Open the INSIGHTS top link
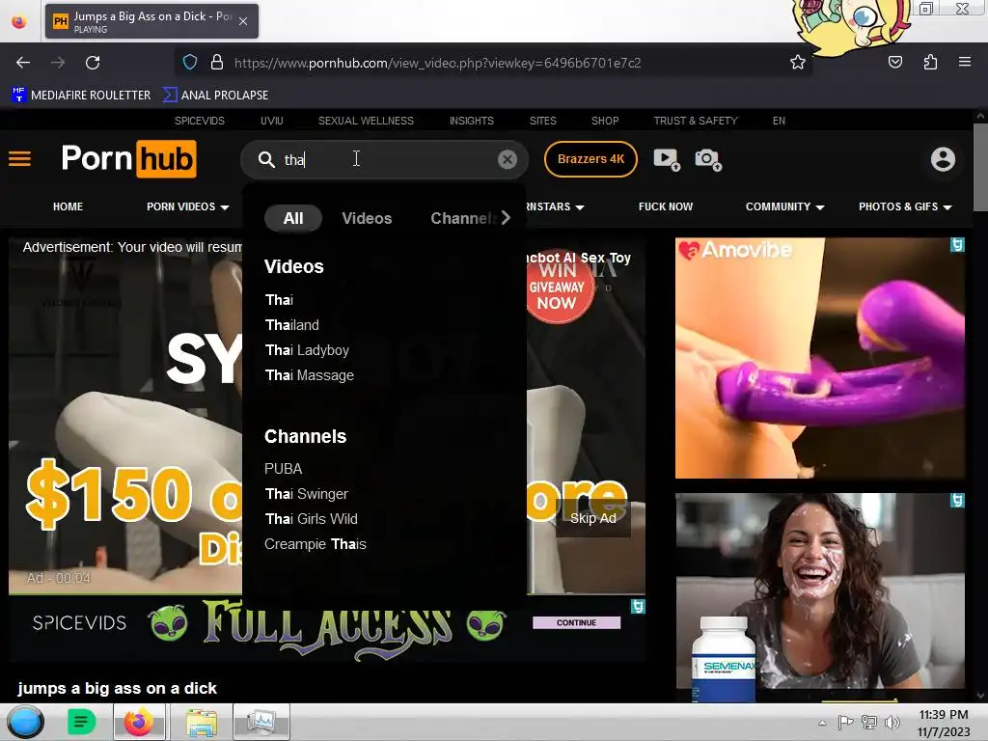This screenshot has height=741, width=988. (471, 121)
